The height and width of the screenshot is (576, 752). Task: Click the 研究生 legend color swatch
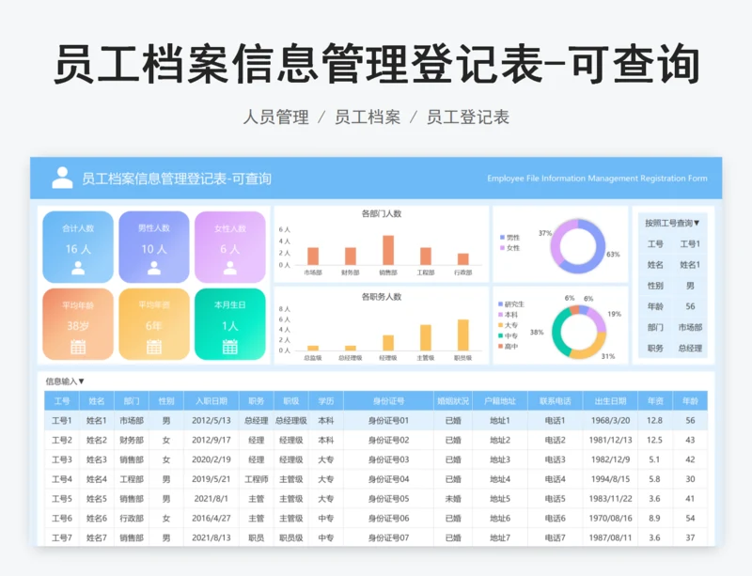pos(501,304)
